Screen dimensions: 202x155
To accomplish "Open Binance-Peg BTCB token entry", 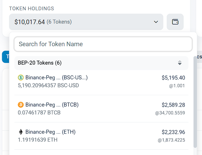I will pos(101,109).
